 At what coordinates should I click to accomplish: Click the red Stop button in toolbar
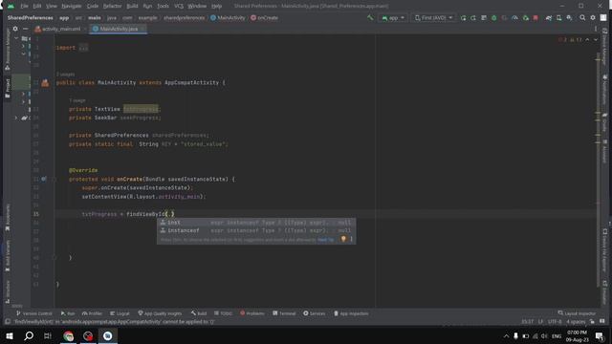[x=535, y=18]
